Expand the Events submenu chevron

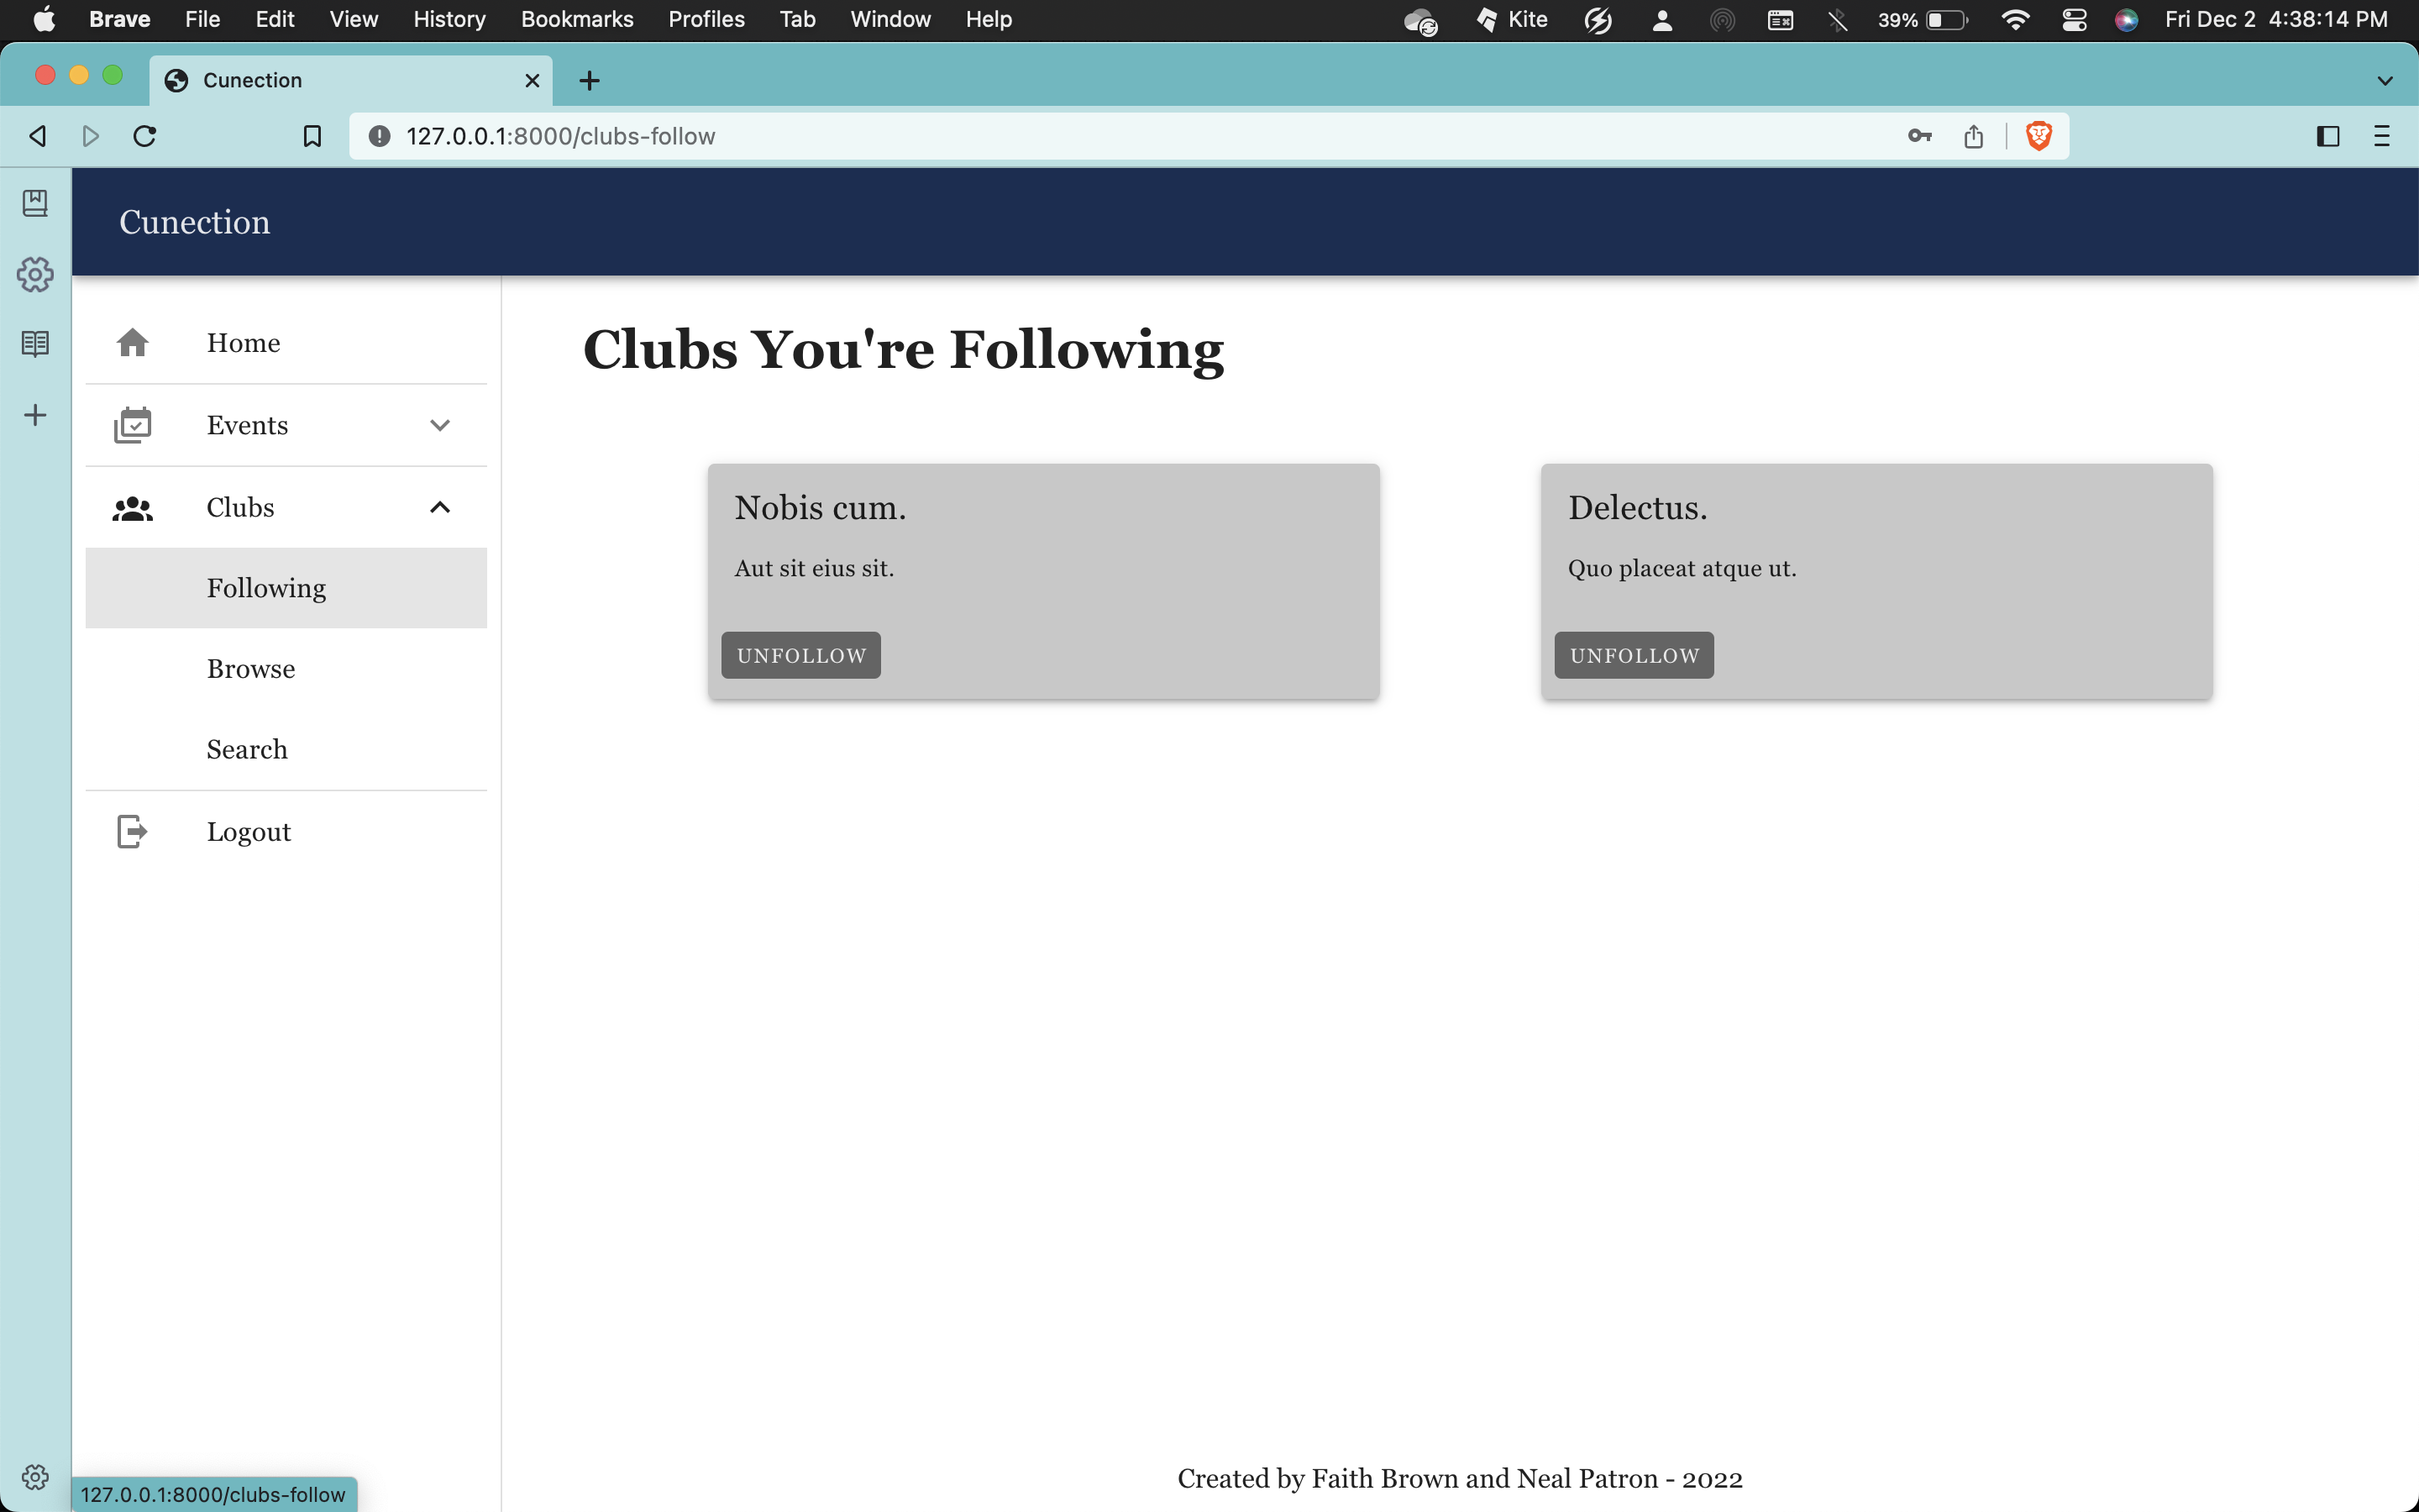click(440, 425)
